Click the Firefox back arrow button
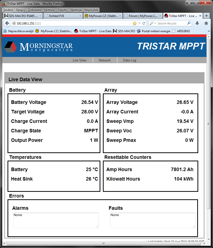The image size is (213, 248). coord(7,23)
